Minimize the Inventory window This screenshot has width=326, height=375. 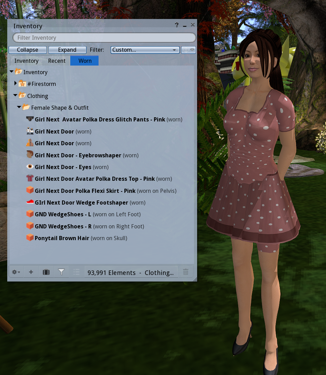[185, 25]
